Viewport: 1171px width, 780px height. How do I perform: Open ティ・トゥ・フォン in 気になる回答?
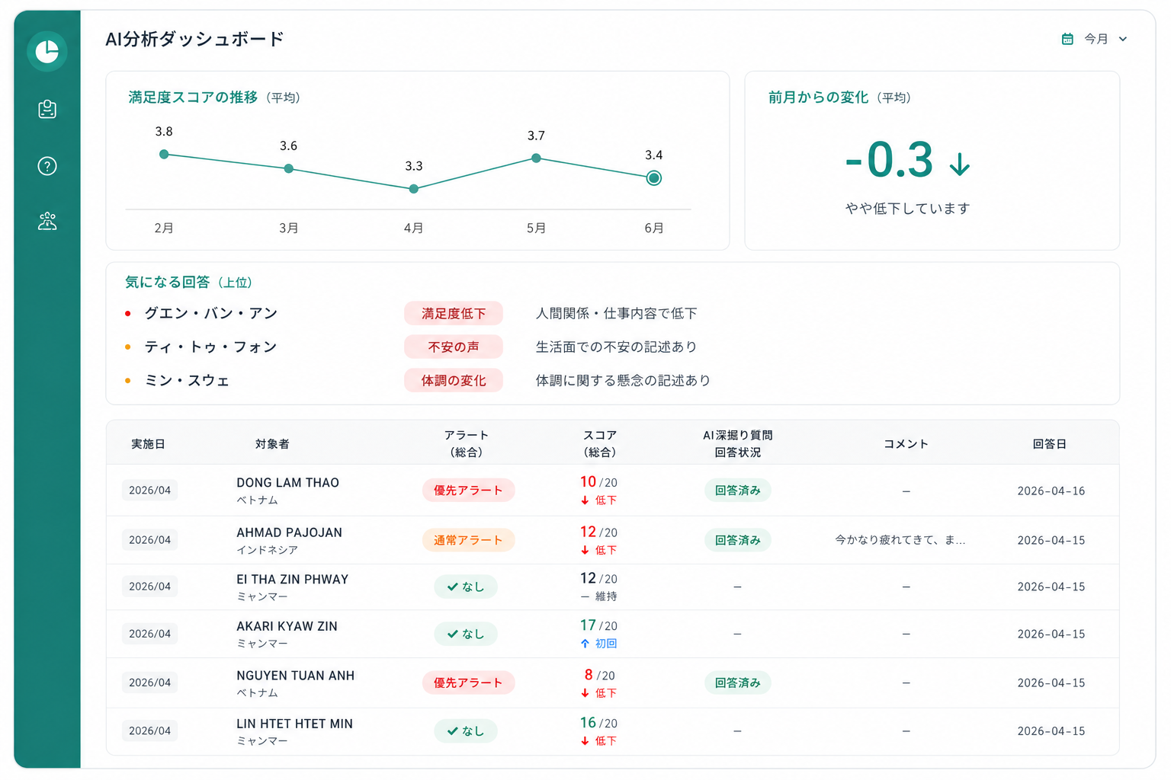tap(211, 347)
